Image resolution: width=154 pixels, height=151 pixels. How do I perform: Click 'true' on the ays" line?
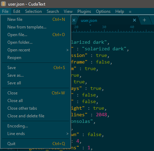[x=96, y=89]
